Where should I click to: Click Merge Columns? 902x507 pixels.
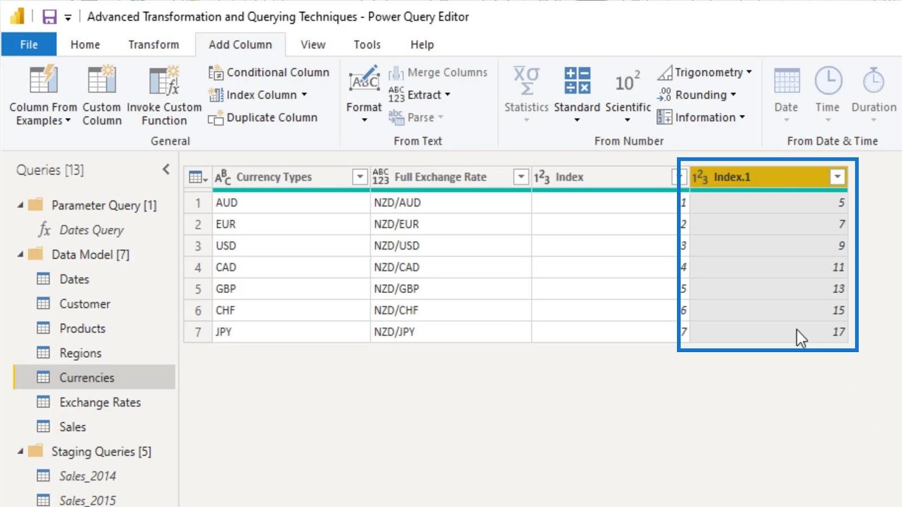point(438,72)
